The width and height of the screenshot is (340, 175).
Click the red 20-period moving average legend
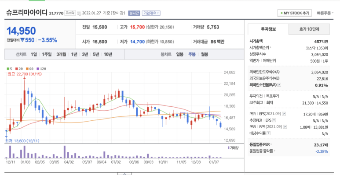coord(19,69)
